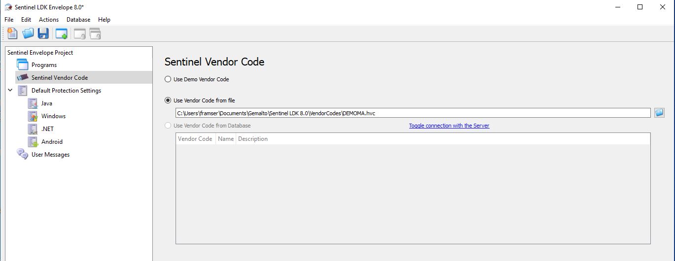Click the Sentinel Vendor Code page heading

coord(214,62)
